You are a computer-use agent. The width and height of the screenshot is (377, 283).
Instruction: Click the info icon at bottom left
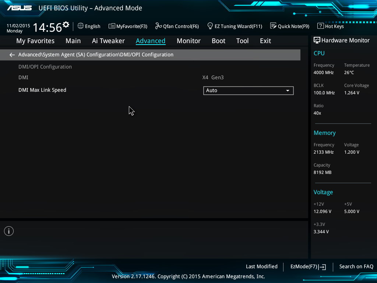click(x=9, y=231)
